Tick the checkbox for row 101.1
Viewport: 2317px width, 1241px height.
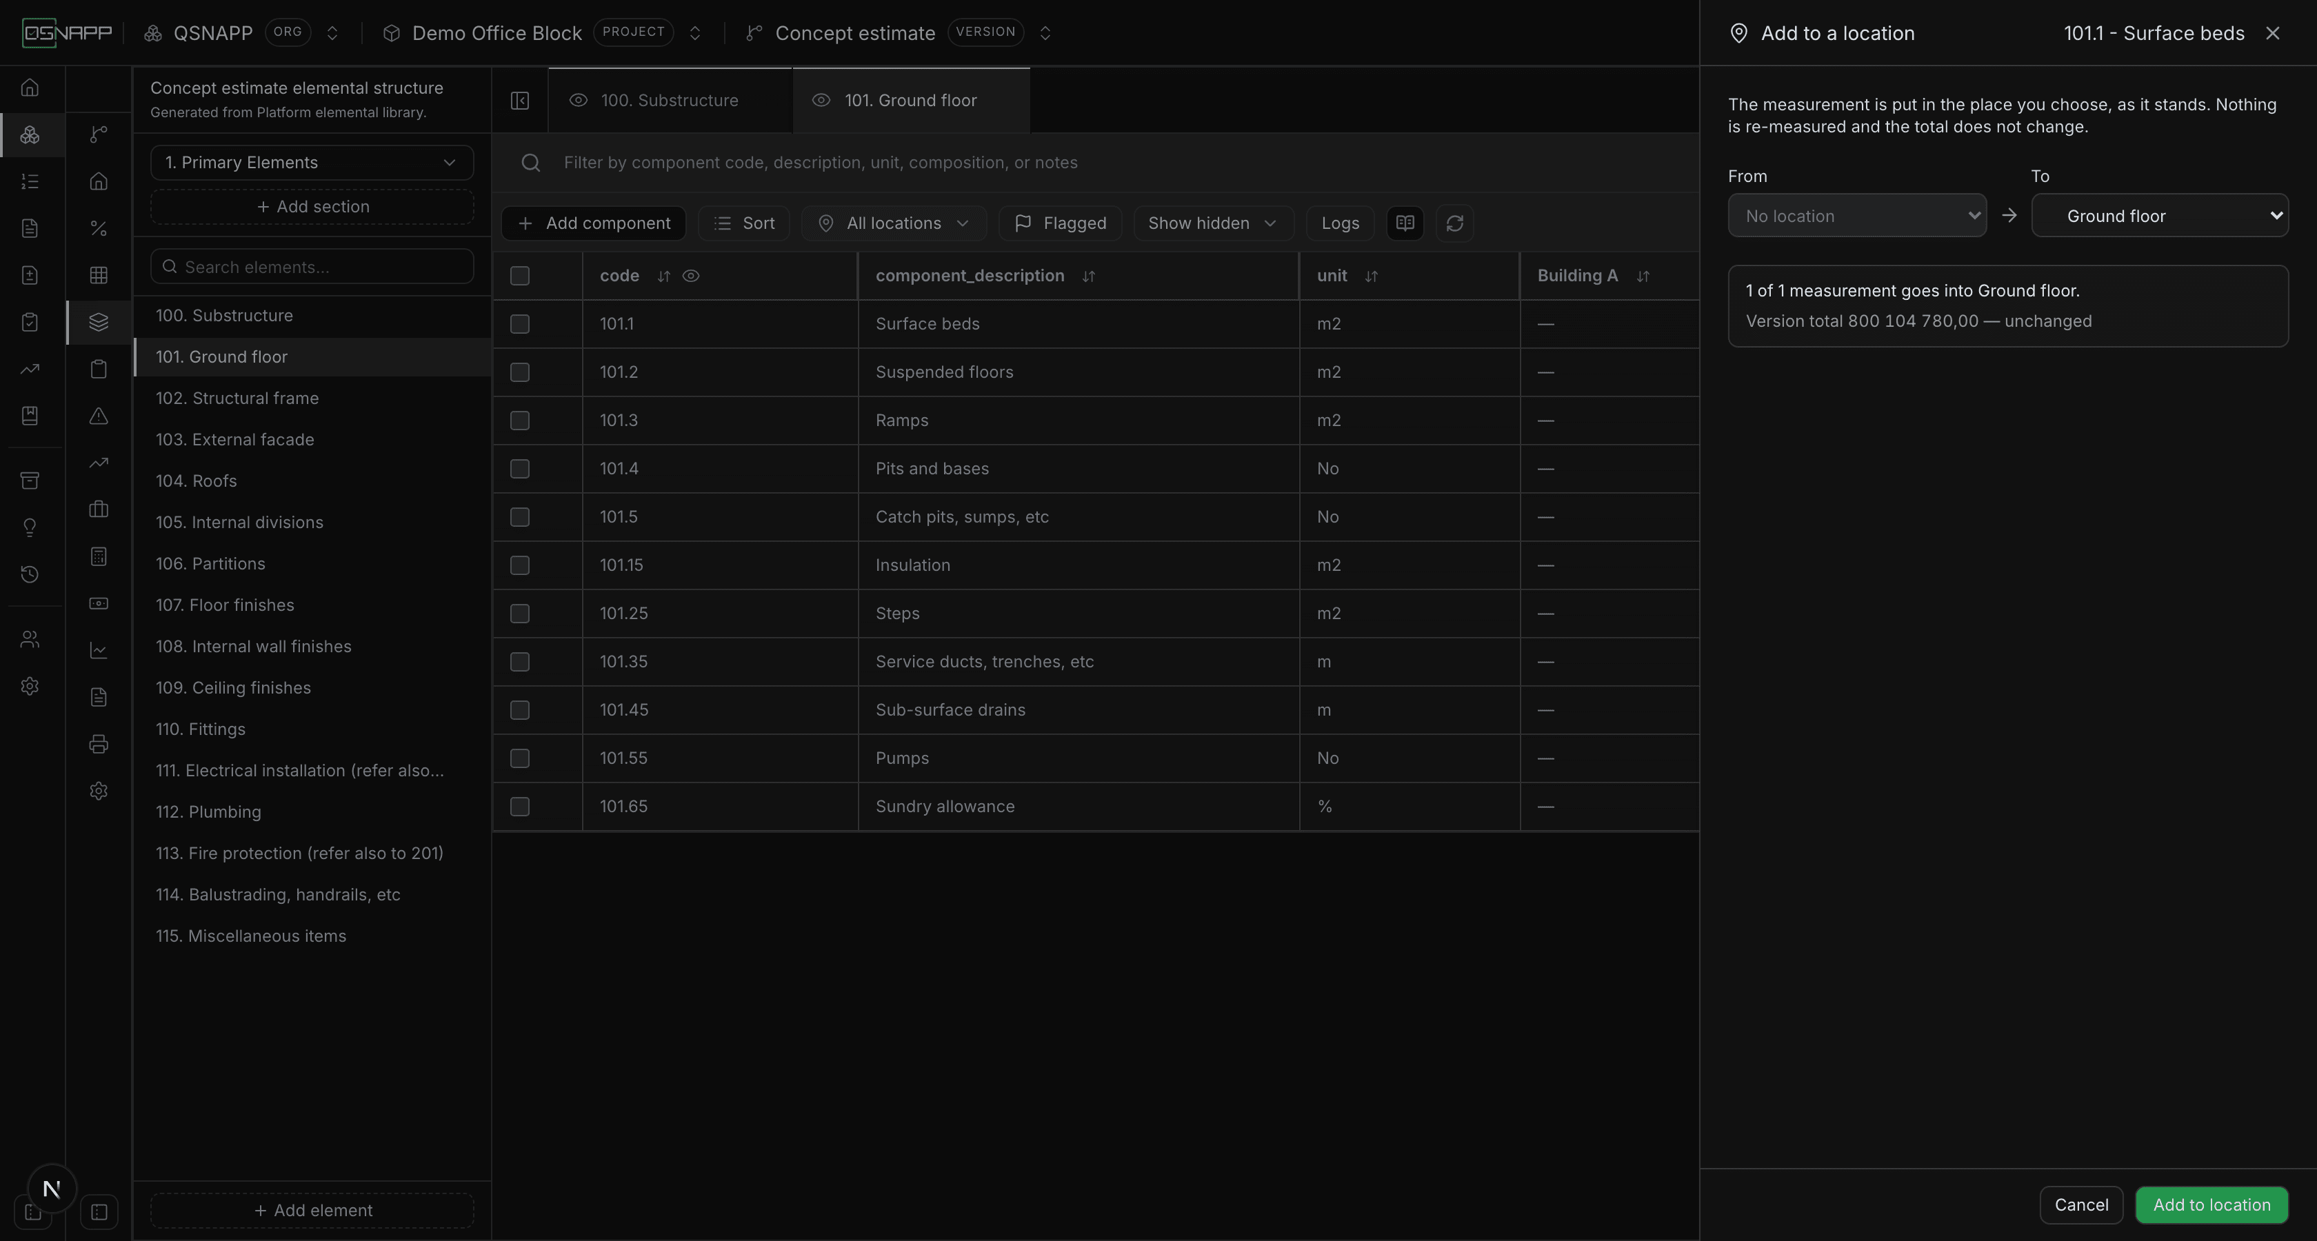click(x=520, y=324)
